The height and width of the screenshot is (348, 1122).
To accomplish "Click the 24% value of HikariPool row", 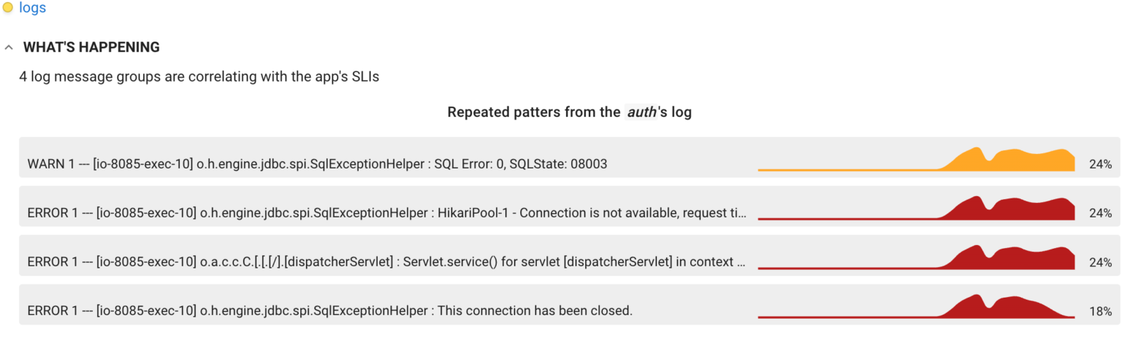I will [1100, 213].
